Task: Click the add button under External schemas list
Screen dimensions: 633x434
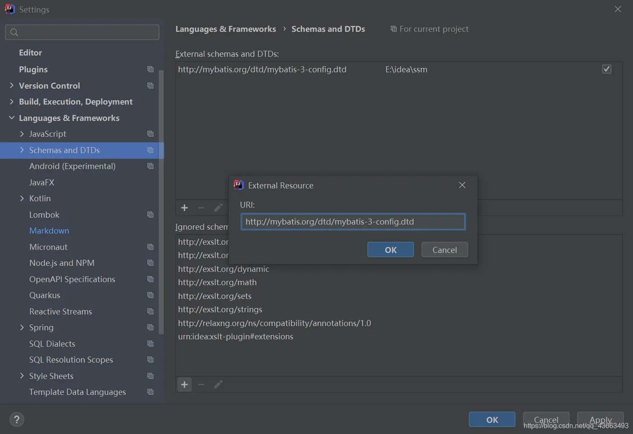Action: [x=184, y=208]
